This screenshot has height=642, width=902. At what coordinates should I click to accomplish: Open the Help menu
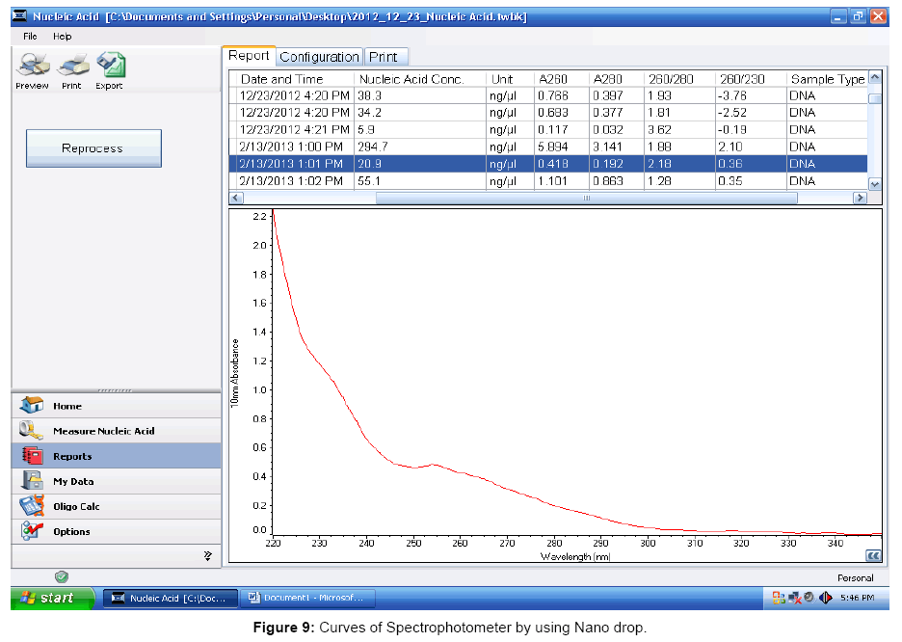click(x=63, y=37)
